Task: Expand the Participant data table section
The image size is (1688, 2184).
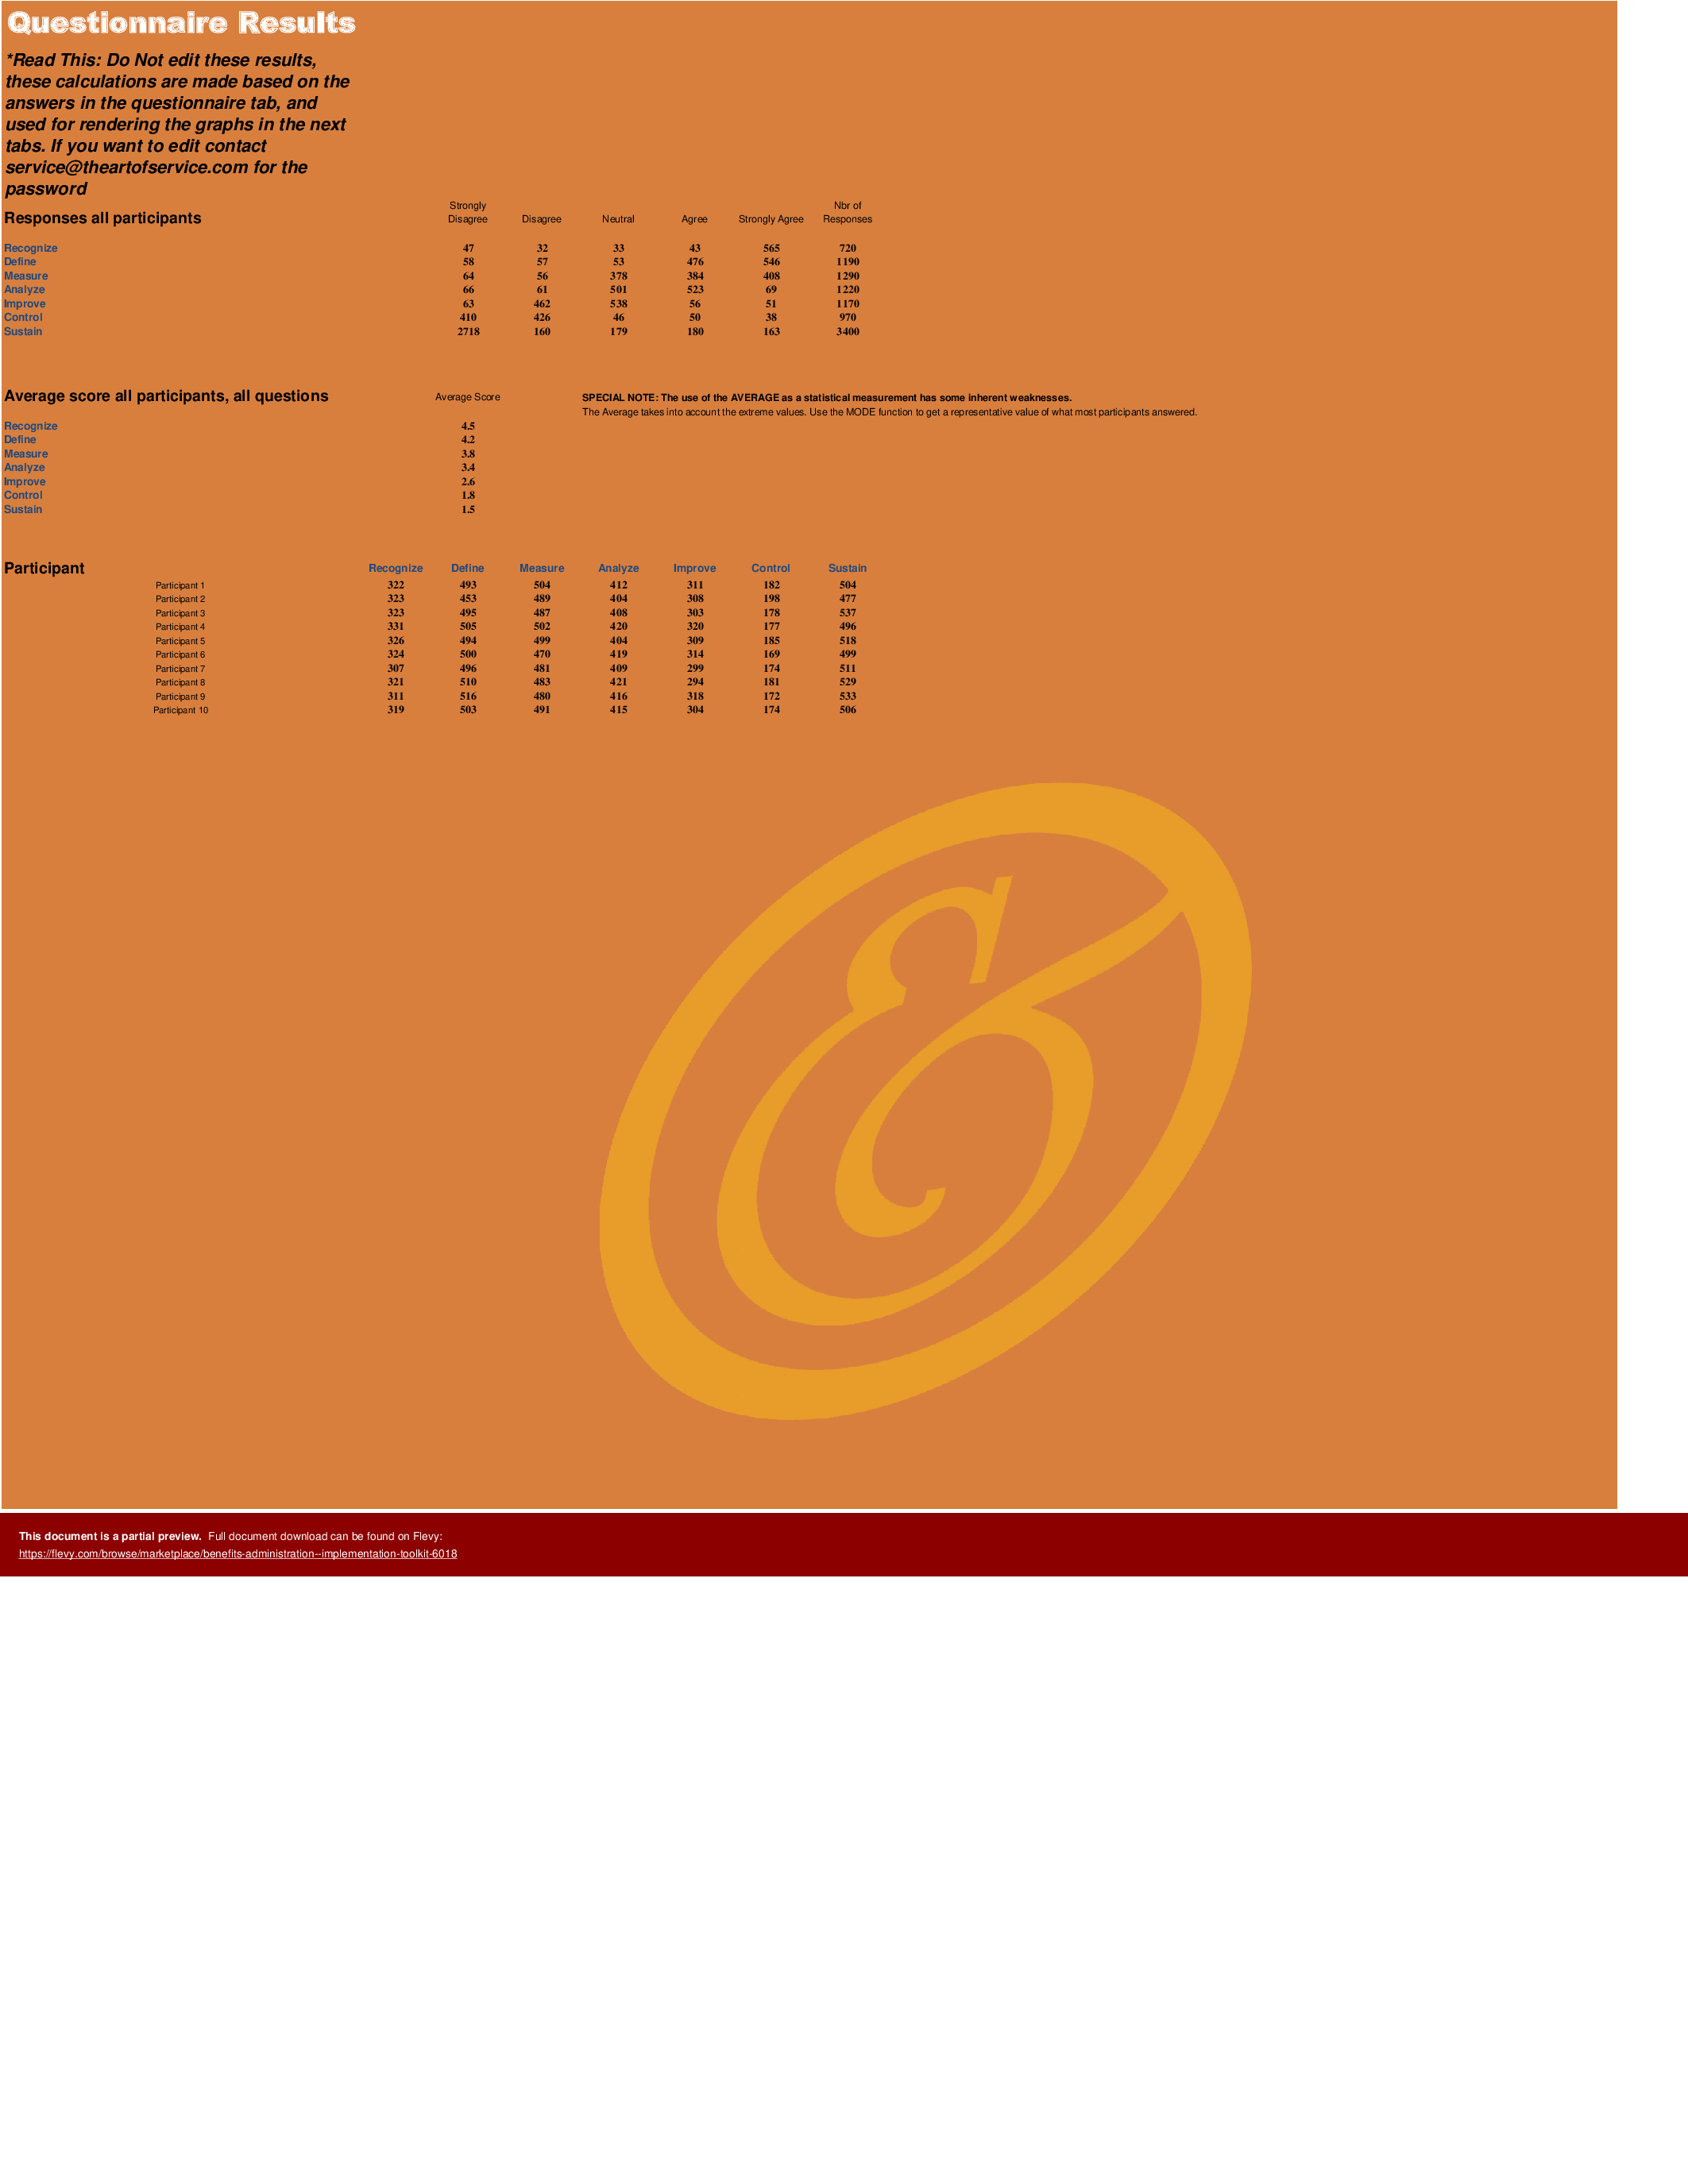Action: tap(46, 567)
